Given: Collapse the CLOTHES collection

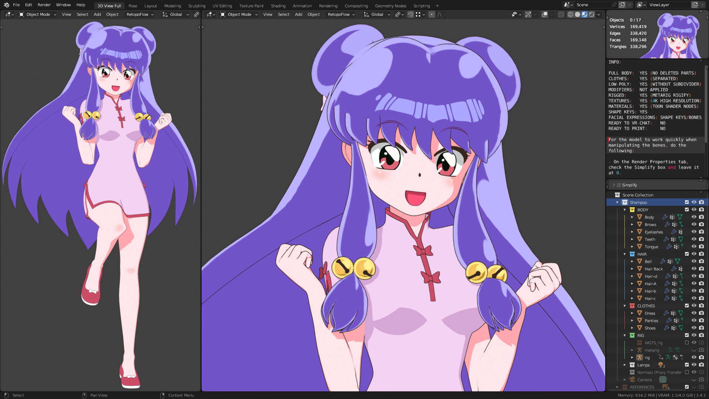Looking at the screenshot, I should tap(625, 306).
